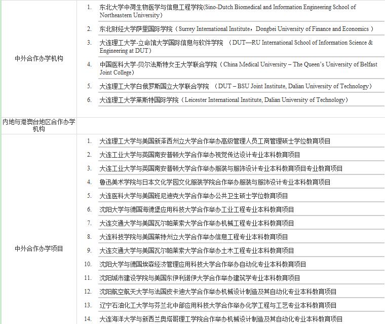
Task: Select 沈阳城市建设学院与美国东伊利诺伊大学 project row
Action: tap(200, 278)
